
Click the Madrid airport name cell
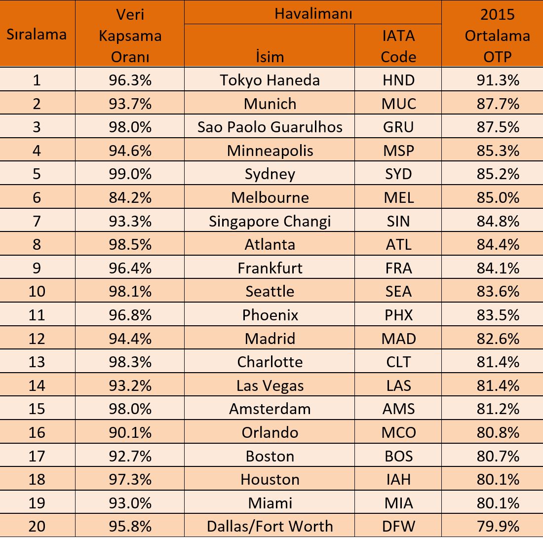pos(270,338)
